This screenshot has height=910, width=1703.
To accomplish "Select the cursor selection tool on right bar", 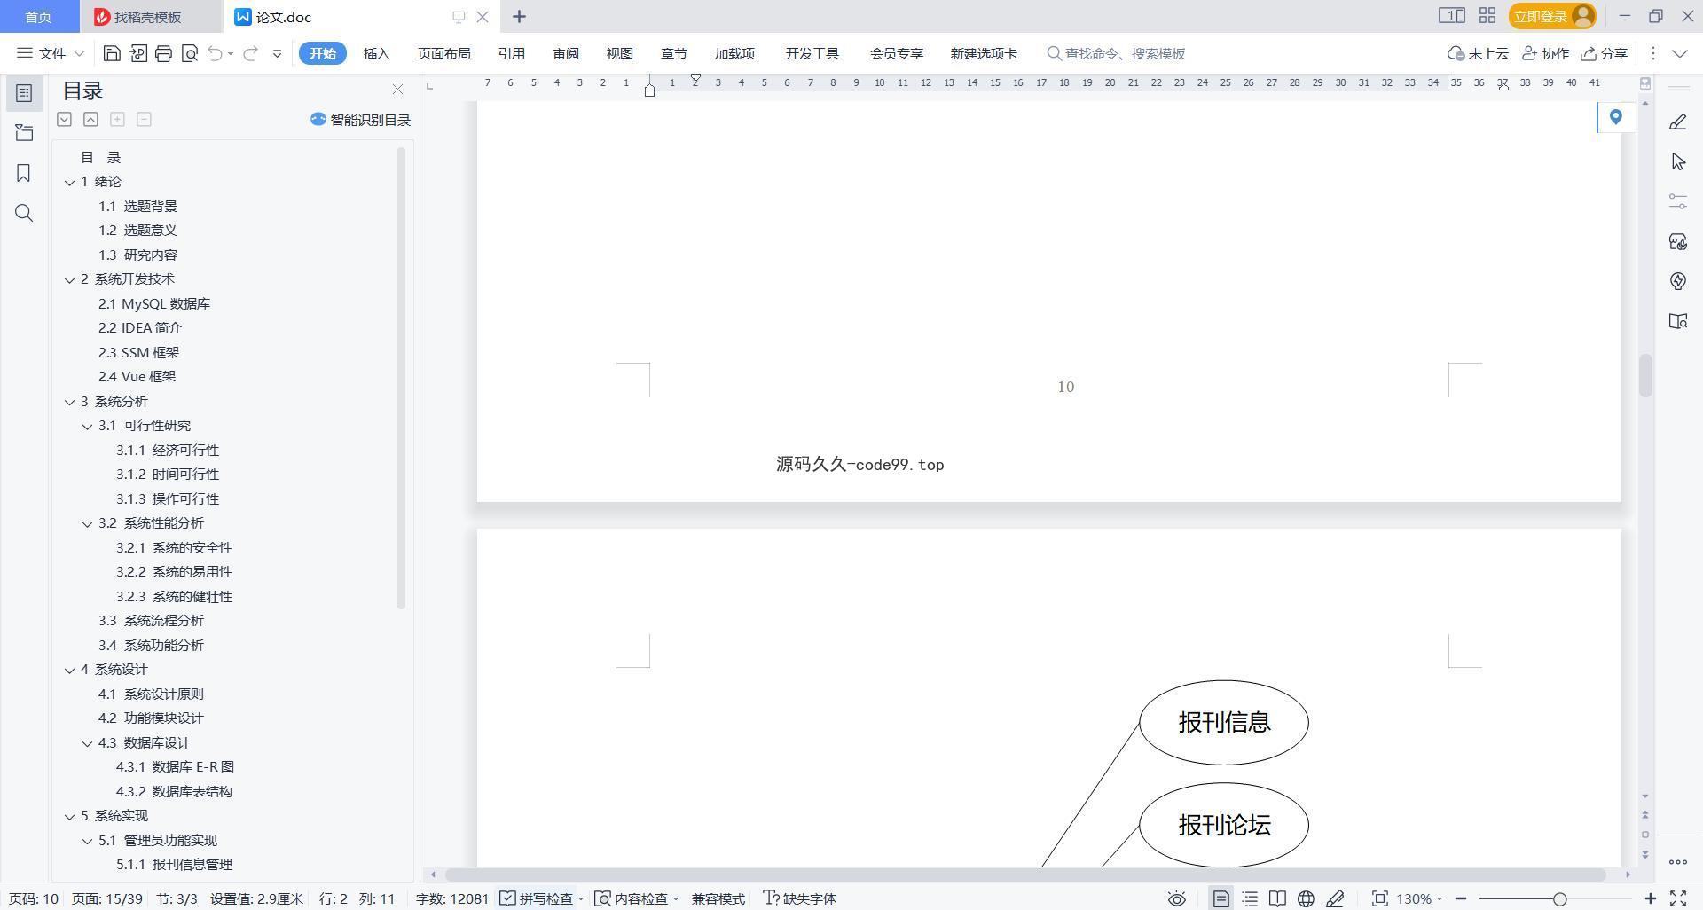I will [x=1677, y=161].
